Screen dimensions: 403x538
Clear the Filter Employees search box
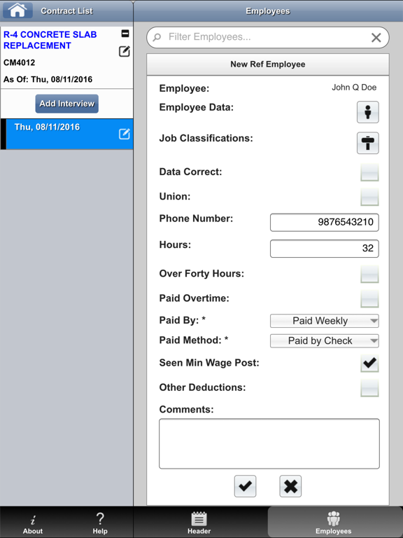click(376, 37)
